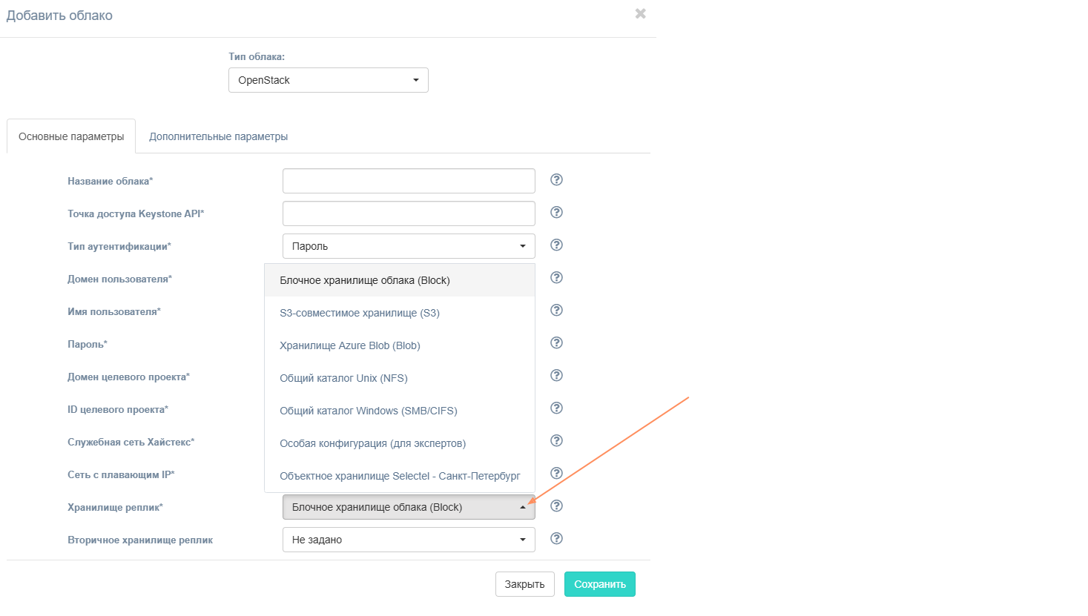
Task: Open help for Keystone API endpoint field
Action: 556,212
